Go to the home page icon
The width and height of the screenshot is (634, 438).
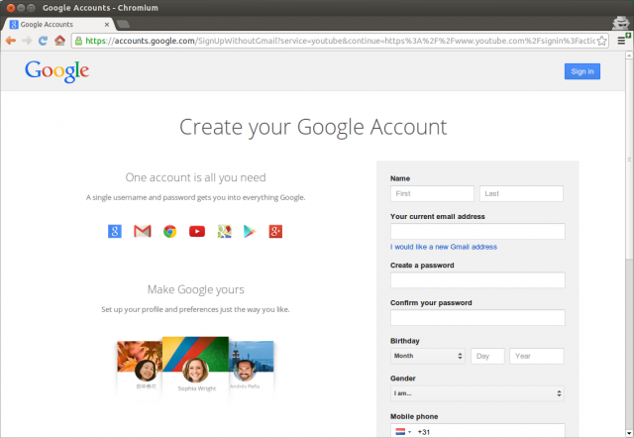click(x=59, y=41)
